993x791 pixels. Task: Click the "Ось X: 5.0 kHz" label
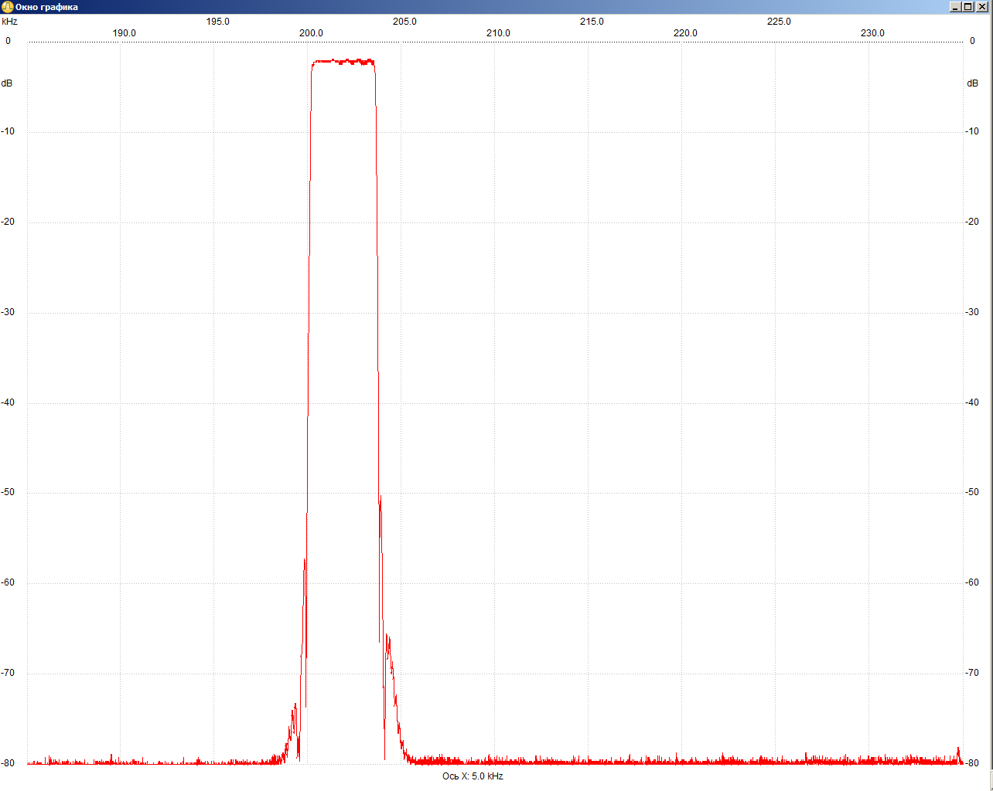click(473, 776)
